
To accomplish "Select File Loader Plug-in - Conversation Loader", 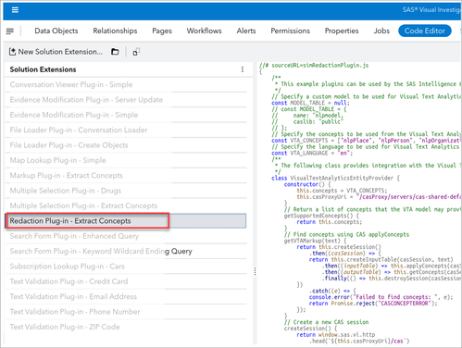I will click(x=126, y=130).
